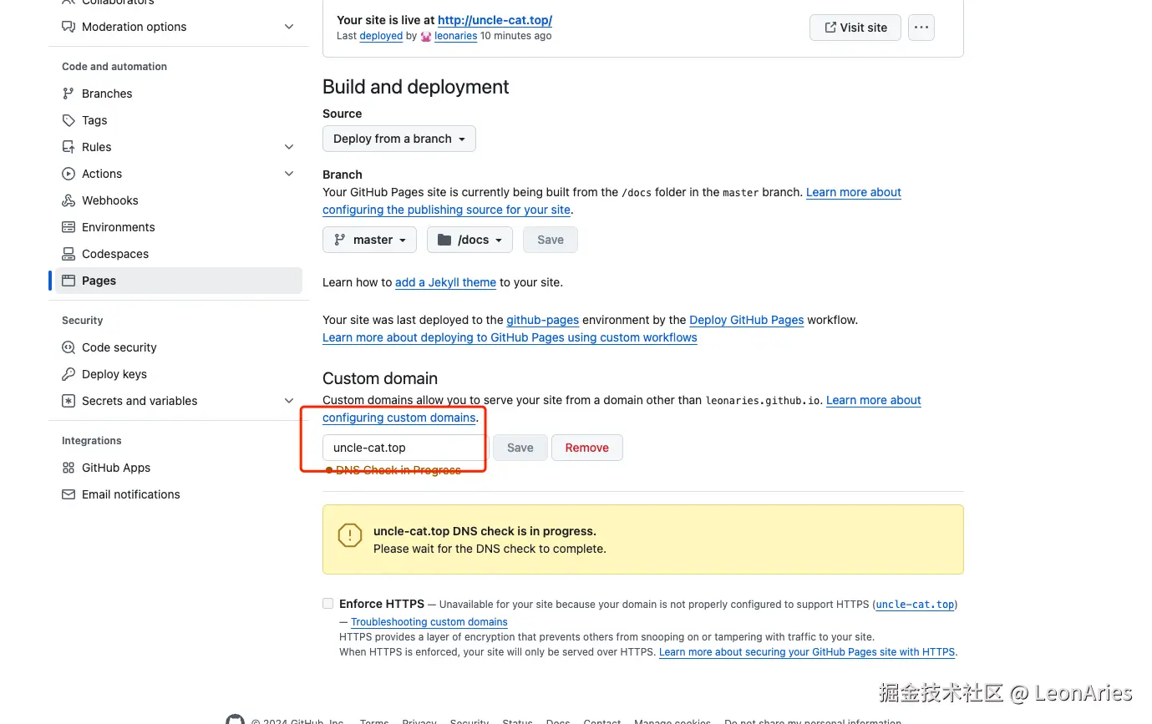The image size is (1152, 724).
Task: Click the Save button next to /docs
Action: point(551,240)
